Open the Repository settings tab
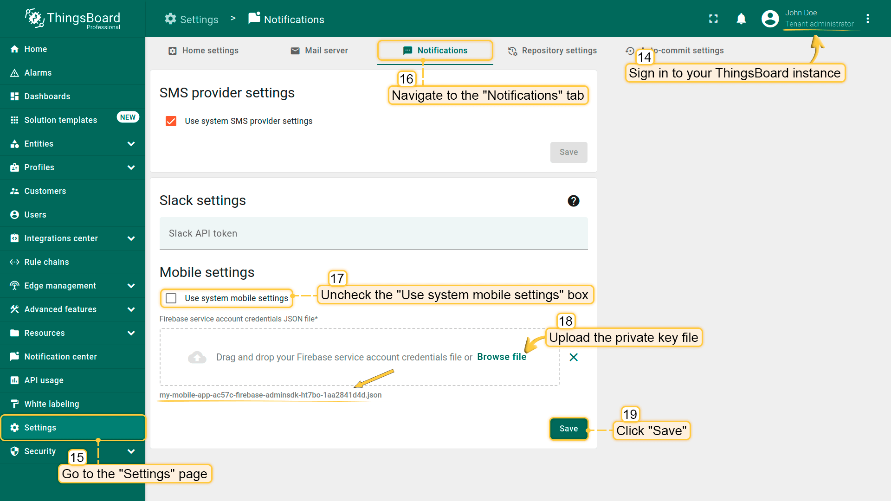This screenshot has height=501, width=891. click(x=552, y=51)
